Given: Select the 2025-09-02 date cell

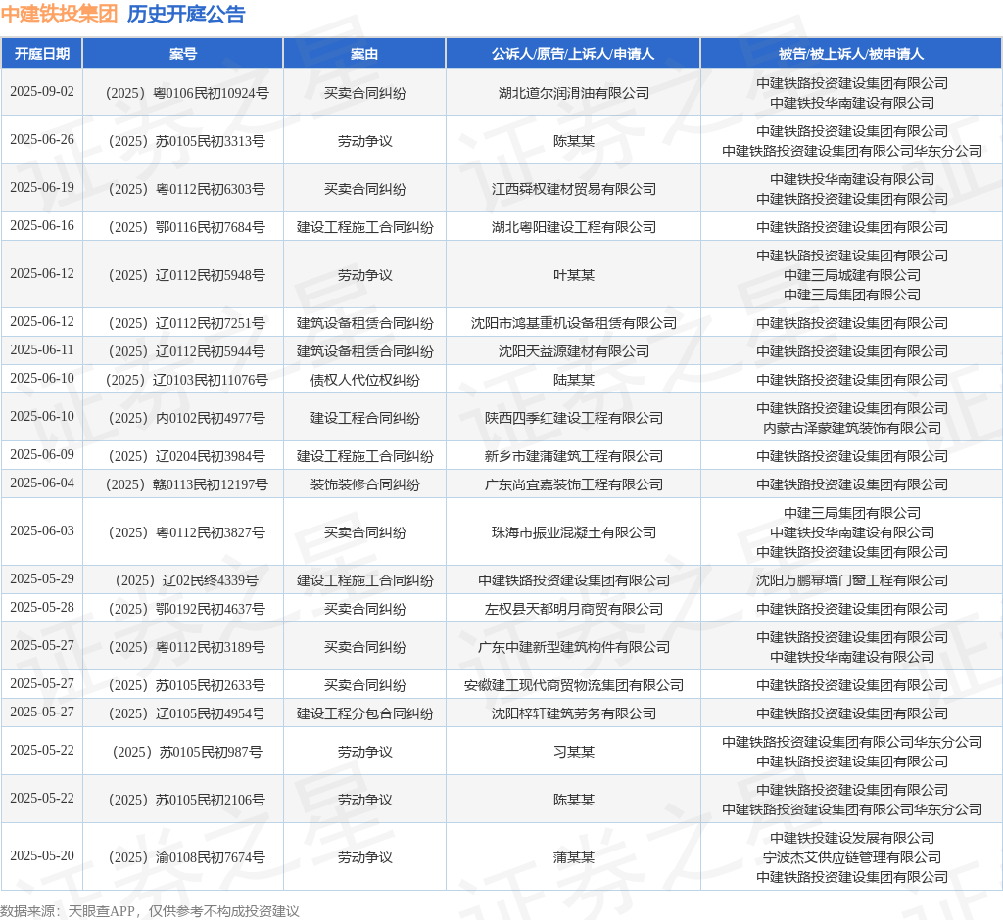Looking at the screenshot, I should coord(42,91).
